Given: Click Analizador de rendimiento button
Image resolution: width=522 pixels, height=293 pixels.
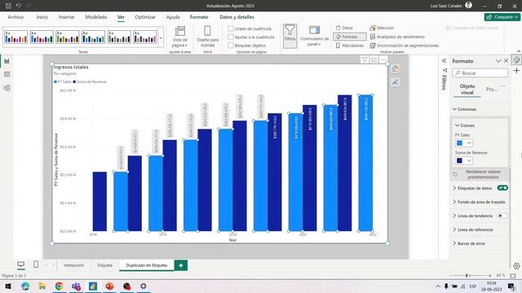Looking at the screenshot, I should click(x=397, y=37).
